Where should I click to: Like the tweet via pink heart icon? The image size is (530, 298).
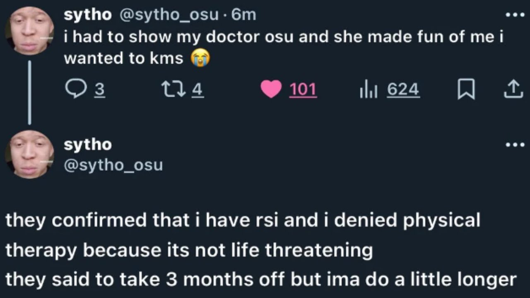coord(271,89)
